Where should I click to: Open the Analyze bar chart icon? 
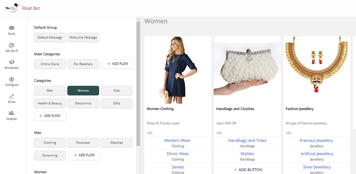click(12, 113)
